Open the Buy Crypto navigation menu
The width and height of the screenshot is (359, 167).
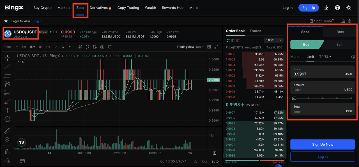point(42,8)
